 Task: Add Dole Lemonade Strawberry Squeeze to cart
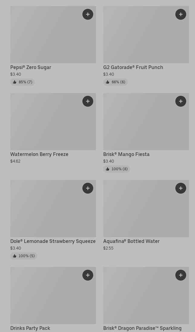click(88, 188)
